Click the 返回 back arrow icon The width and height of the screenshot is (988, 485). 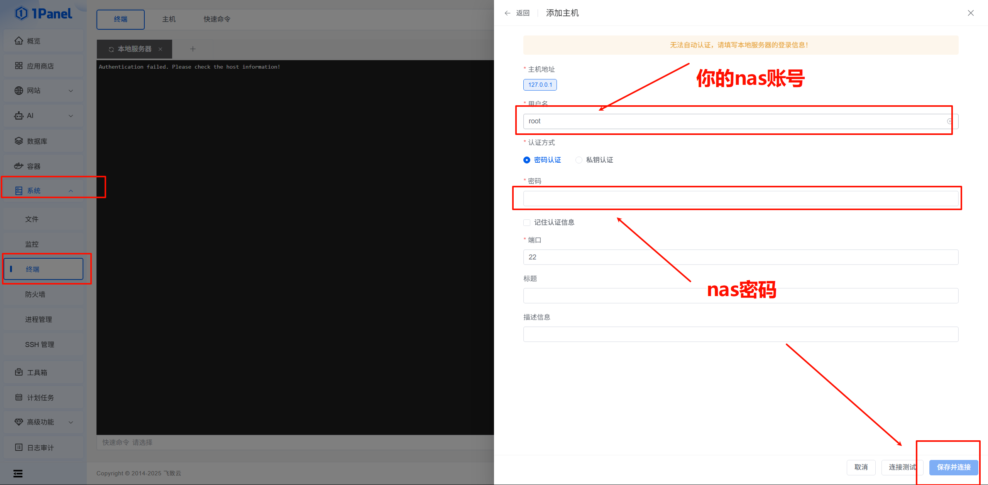(508, 13)
